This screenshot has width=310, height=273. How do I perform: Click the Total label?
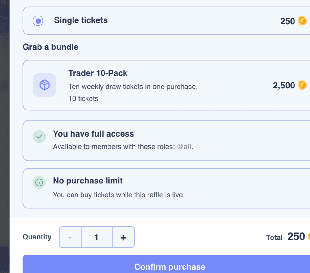[274, 237]
